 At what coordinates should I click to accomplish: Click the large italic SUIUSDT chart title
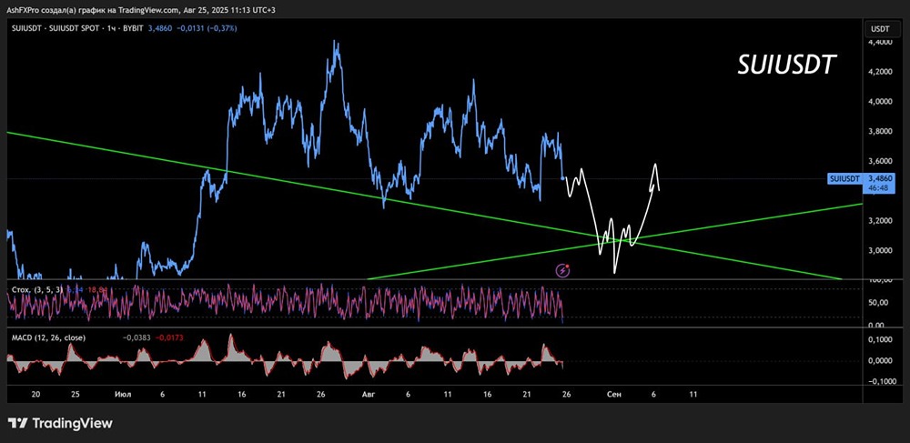pyautogui.click(x=786, y=65)
